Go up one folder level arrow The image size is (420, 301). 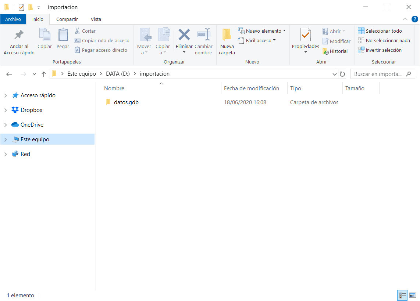click(44, 74)
